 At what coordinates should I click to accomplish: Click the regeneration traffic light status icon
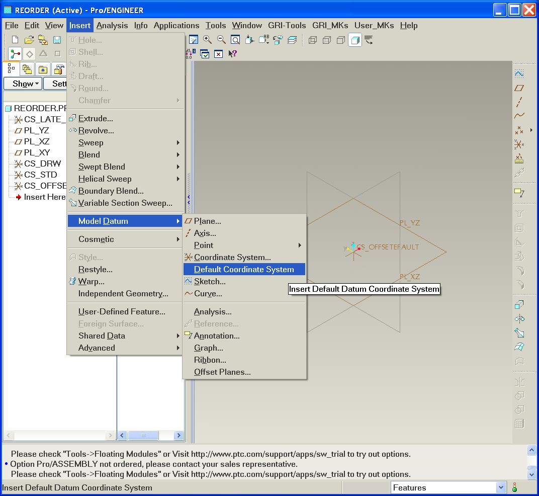pos(514,487)
